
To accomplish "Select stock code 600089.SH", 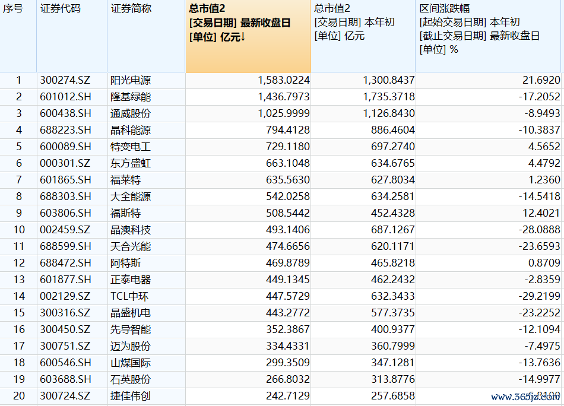I will 65,147.
